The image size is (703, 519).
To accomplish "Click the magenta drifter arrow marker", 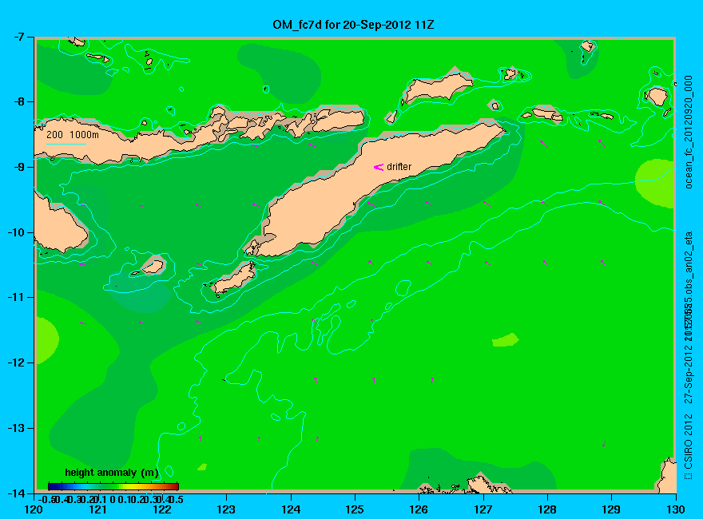I will pyautogui.click(x=379, y=167).
